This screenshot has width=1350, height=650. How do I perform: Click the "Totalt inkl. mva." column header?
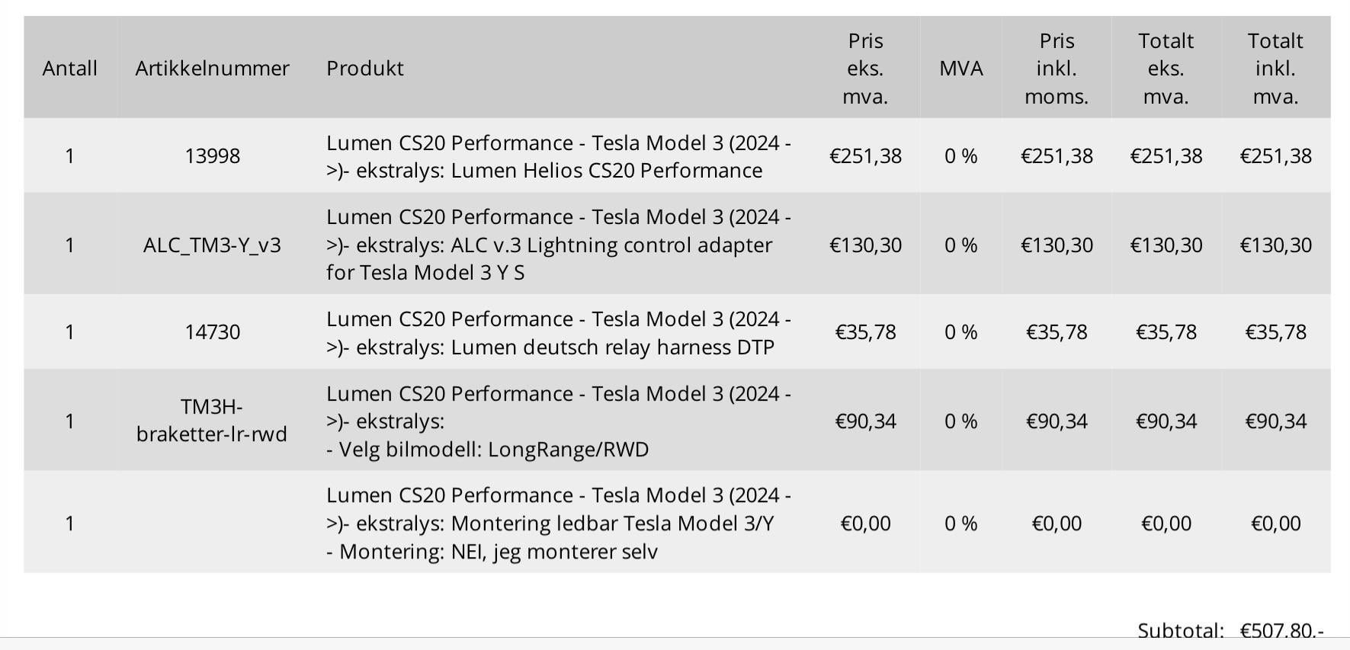coord(1275,69)
